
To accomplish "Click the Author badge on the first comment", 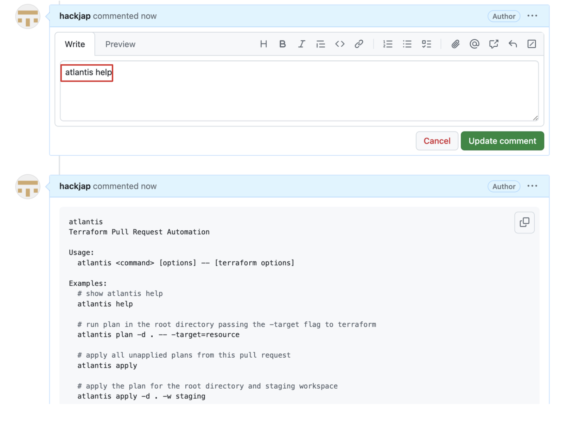I will pos(504,16).
